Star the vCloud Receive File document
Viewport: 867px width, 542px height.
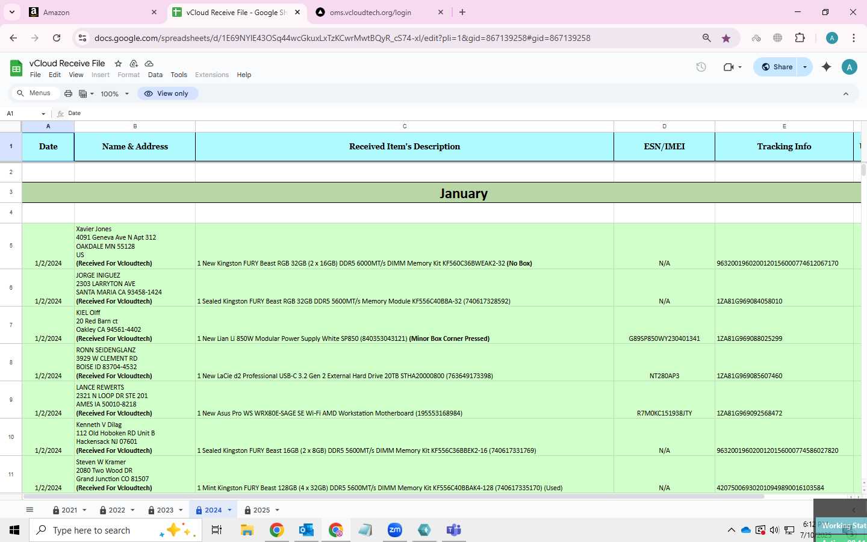point(118,63)
